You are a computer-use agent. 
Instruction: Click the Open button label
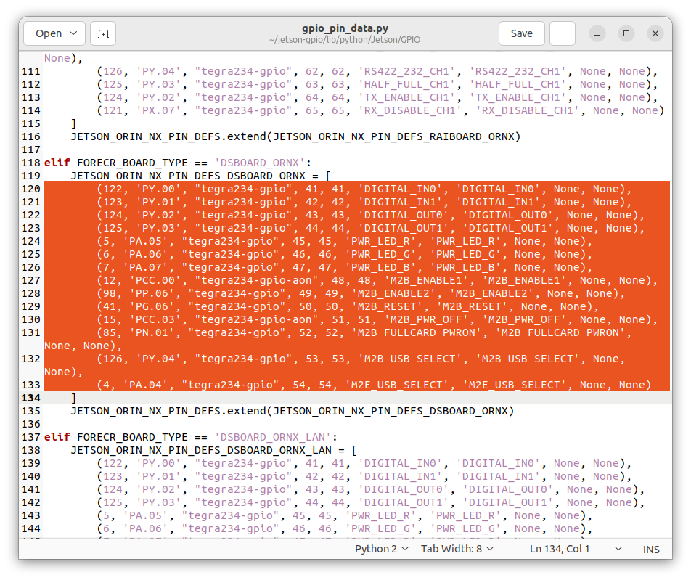tap(49, 33)
